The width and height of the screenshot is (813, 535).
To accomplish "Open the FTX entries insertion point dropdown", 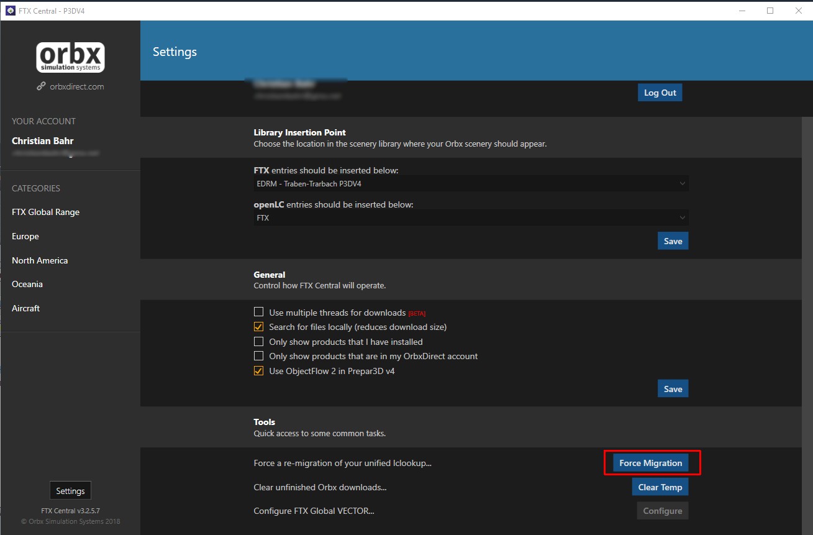I will tap(471, 184).
